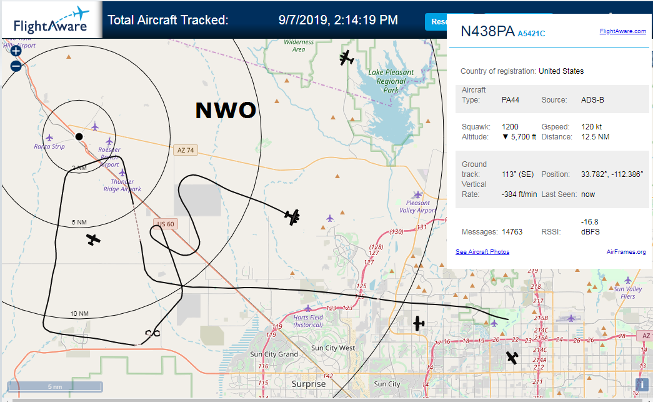Screen dimensions: 653x402
Task: Click the Sun Valley Fliers airport marker
Action: tap(628, 280)
